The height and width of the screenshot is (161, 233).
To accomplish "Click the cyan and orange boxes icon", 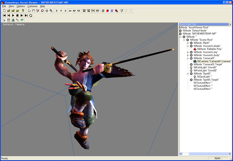I will 22,20.
